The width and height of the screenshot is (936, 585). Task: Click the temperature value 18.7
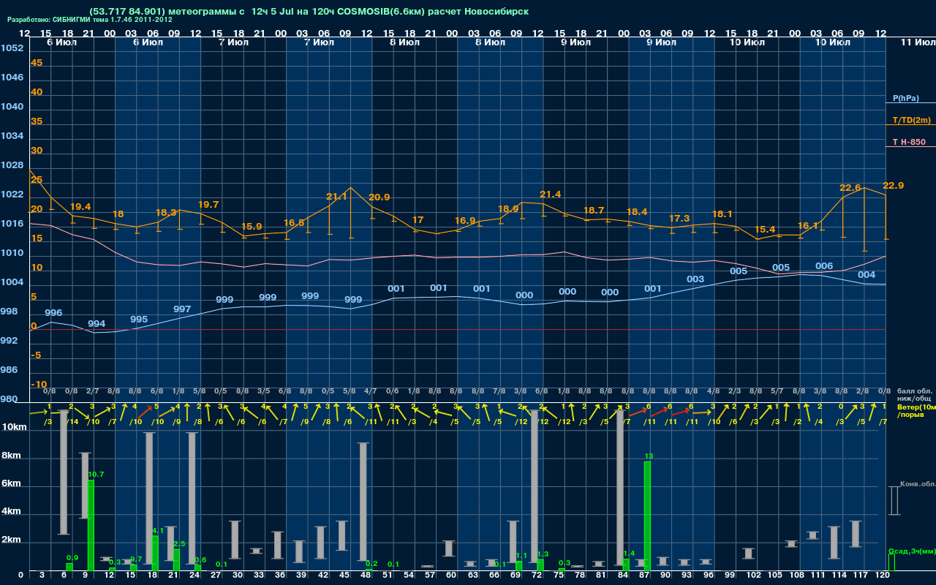pyautogui.click(x=594, y=210)
